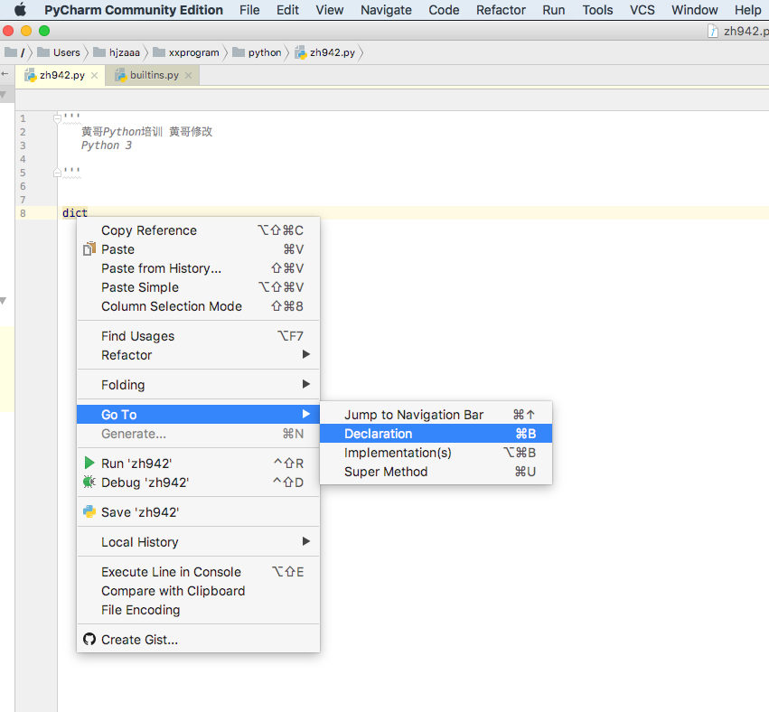Viewport: 769px width, 712px height.
Task: Click the word dict on line 8
Action: pos(75,213)
